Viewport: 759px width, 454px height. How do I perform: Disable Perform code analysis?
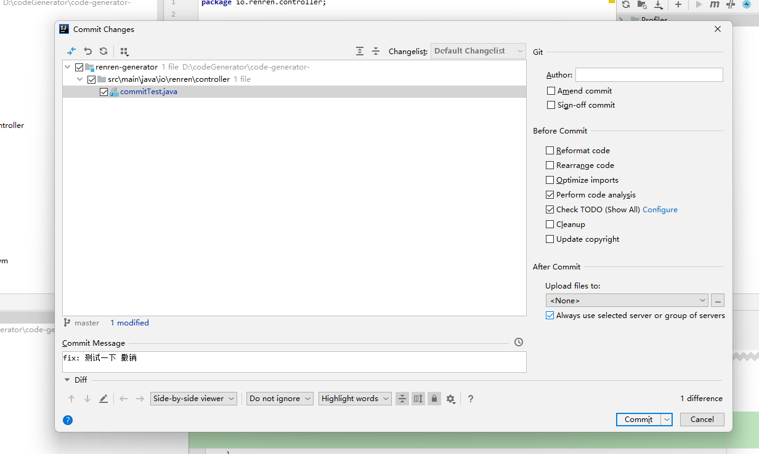[550, 194]
